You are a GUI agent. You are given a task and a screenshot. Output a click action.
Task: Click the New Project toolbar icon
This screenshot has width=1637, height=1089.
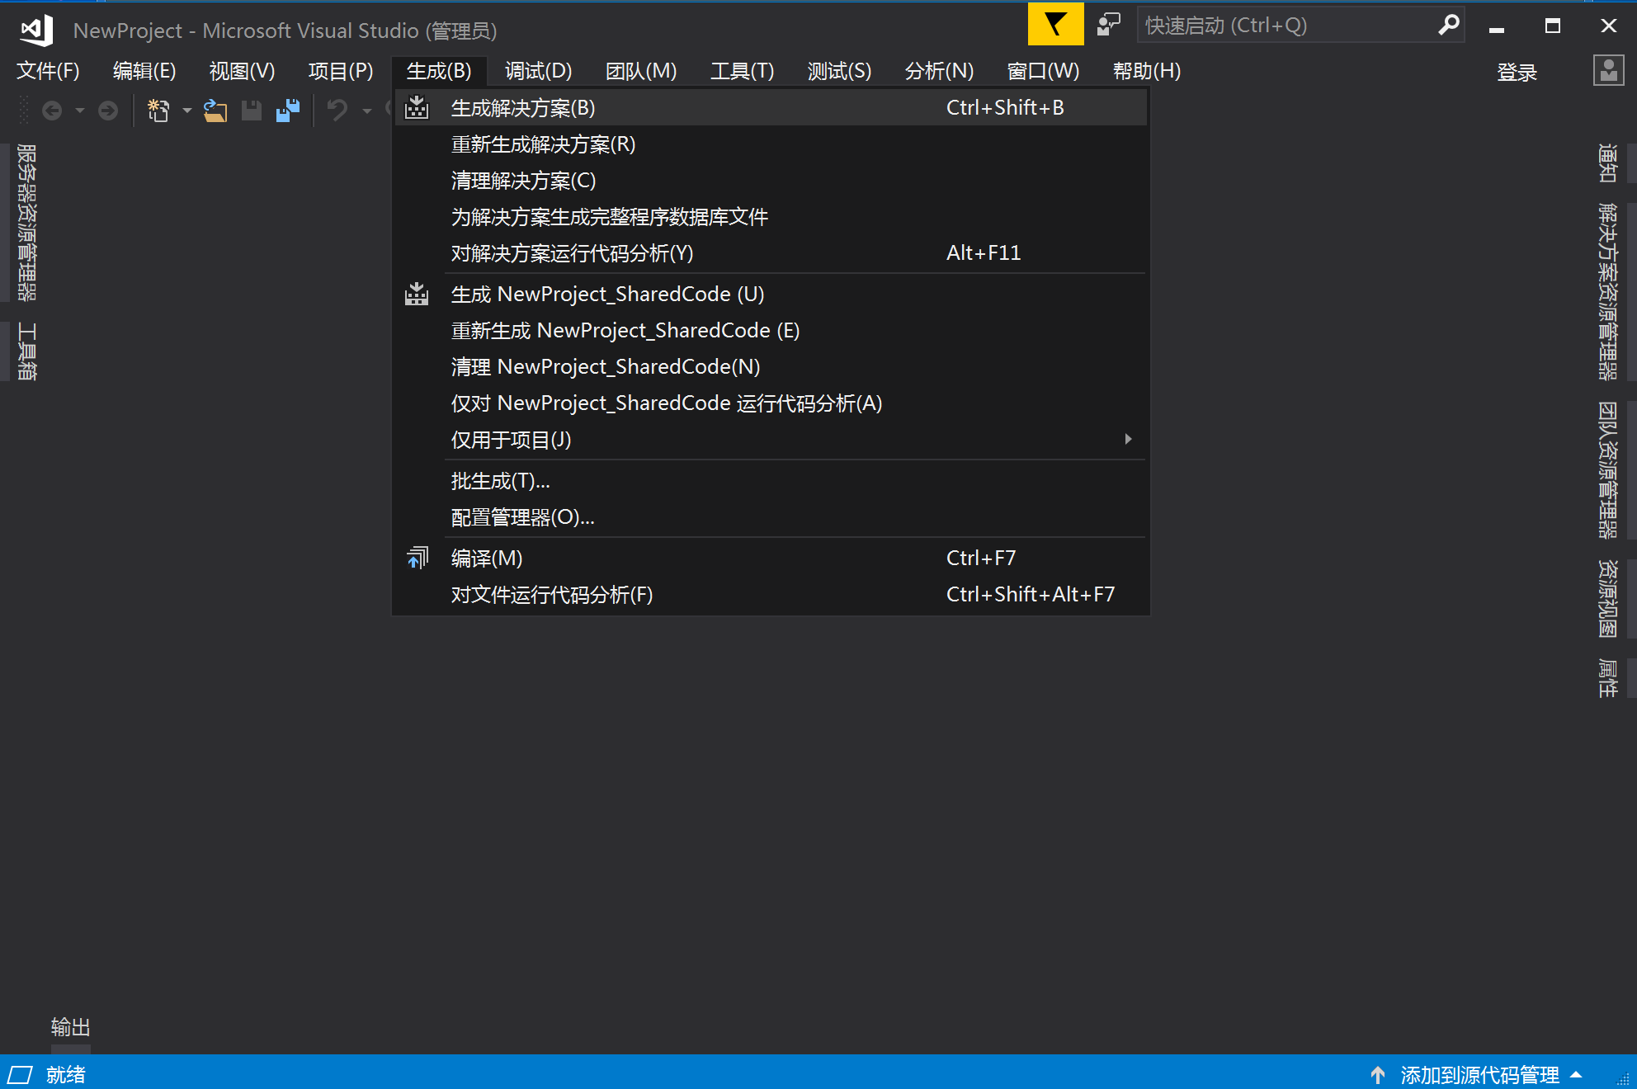tap(158, 110)
